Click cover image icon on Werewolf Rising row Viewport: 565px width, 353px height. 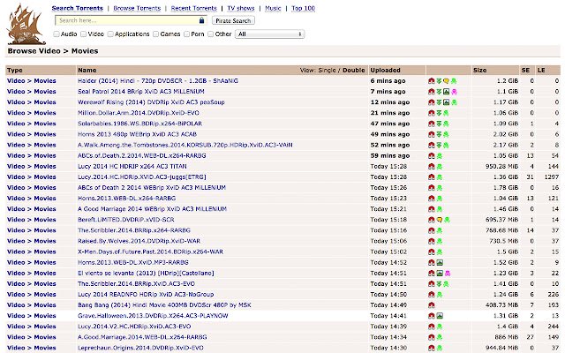pyautogui.click(x=446, y=102)
